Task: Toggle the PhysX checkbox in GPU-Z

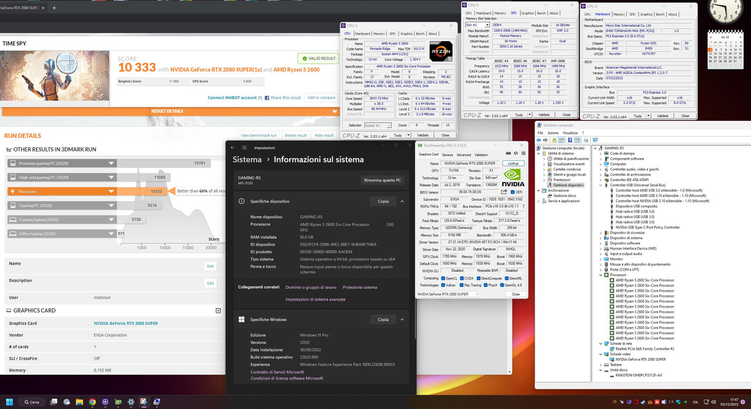Action: [485, 285]
